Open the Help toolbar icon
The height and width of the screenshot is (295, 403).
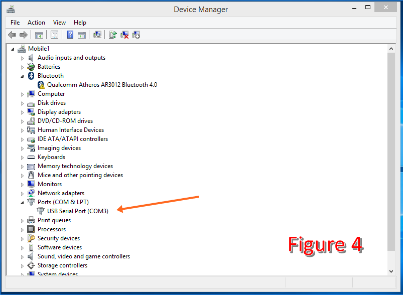coord(70,35)
